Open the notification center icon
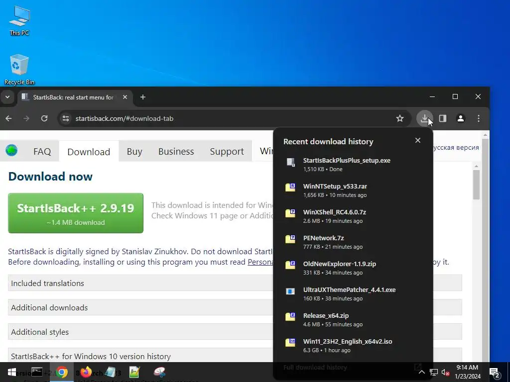Viewport: 510px width, 382px height. point(495,373)
